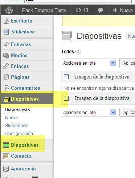This screenshot has height=178, width=135.
Task: Click the add-new button beside Diapositivas heading
Action: click(130, 36)
